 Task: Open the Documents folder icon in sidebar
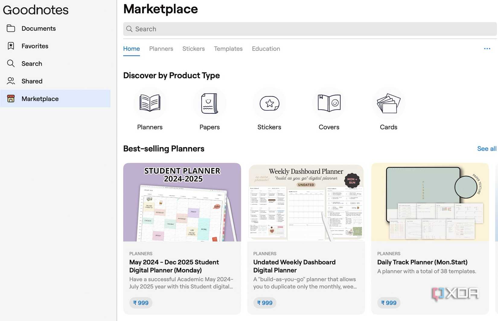point(11,28)
